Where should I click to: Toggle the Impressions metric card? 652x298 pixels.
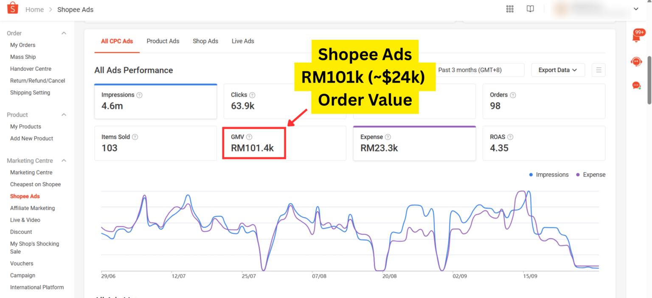click(155, 101)
